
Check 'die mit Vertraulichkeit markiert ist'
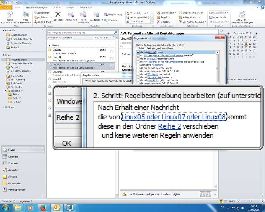coord(138,77)
